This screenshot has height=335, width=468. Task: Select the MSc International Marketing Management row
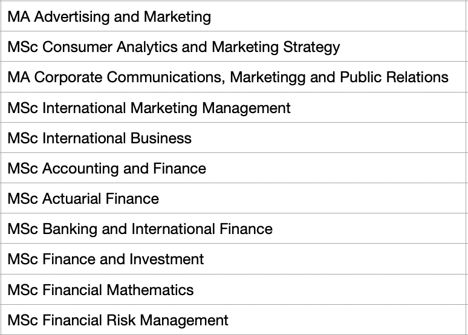pos(149,108)
